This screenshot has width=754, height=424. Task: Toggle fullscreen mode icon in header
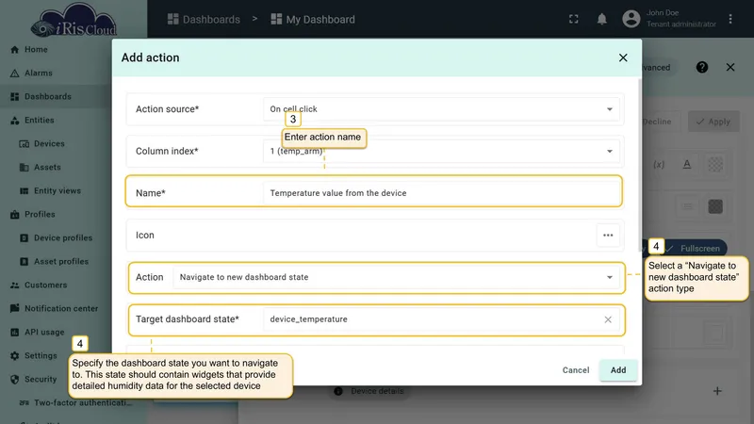point(574,19)
